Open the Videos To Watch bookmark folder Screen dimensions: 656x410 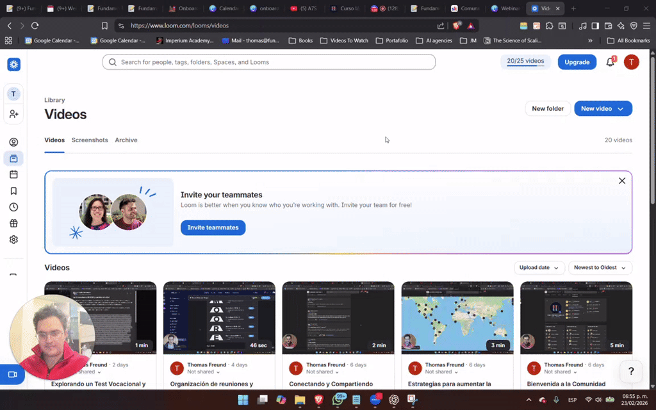[344, 40]
